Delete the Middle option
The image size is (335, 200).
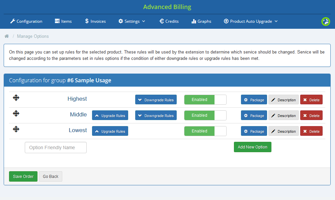pos(311,115)
